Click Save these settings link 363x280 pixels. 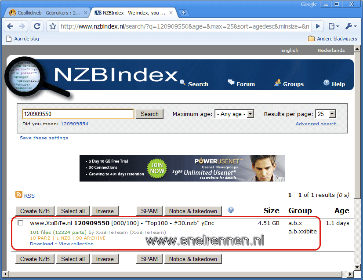44,138
